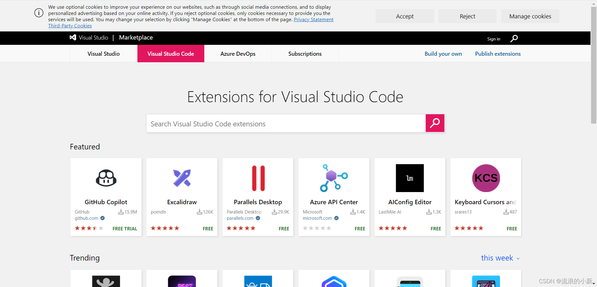Click the verified badge next to microsoft.com
Viewport: 597px width, 287px height.
point(336,218)
